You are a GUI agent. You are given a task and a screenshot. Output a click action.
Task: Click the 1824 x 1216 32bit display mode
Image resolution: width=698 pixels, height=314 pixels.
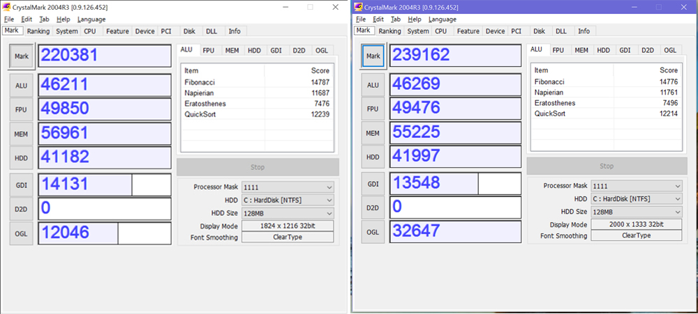[288, 226]
